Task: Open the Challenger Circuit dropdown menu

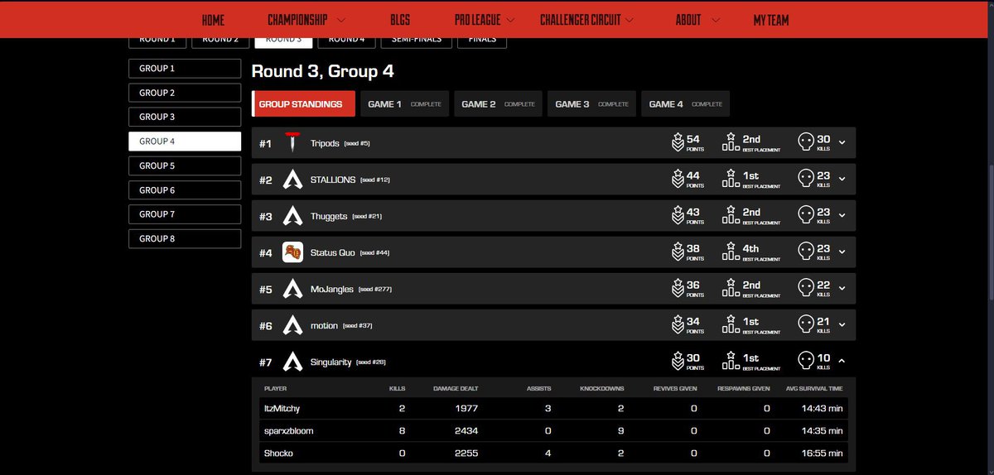Action: point(587,20)
